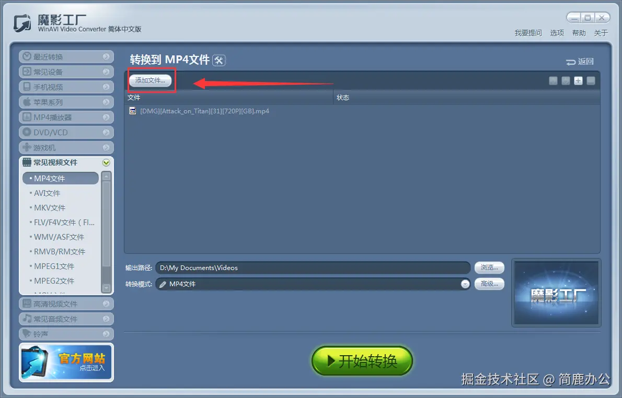The image size is (622, 398).
Task: Collapse 常见视频文件 with green chevron
Action: point(106,162)
